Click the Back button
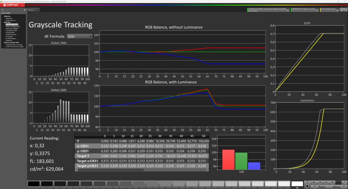 click(322, 187)
